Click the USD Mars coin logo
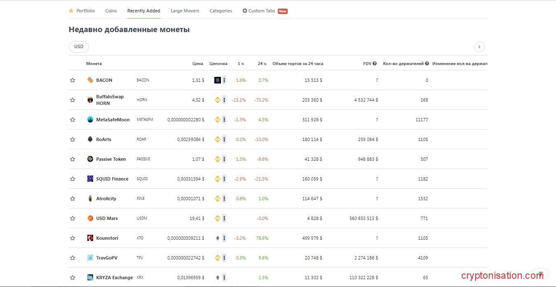The height and width of the screenshot is (287, 556). tap(90, 218)
